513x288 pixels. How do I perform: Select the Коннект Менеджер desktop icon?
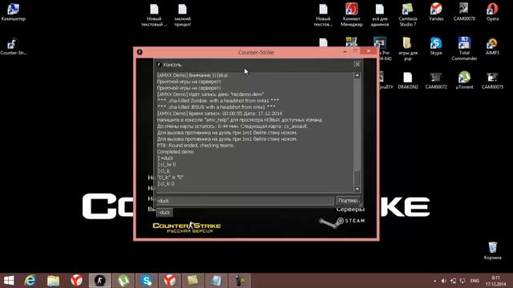point(351,14)
